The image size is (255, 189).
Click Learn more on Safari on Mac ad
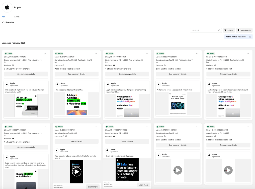(x=143, y=185)
